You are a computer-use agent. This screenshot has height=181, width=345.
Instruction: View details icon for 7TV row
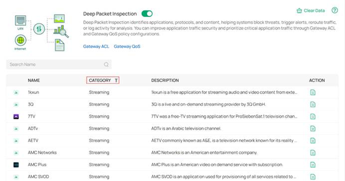[313, 116]
